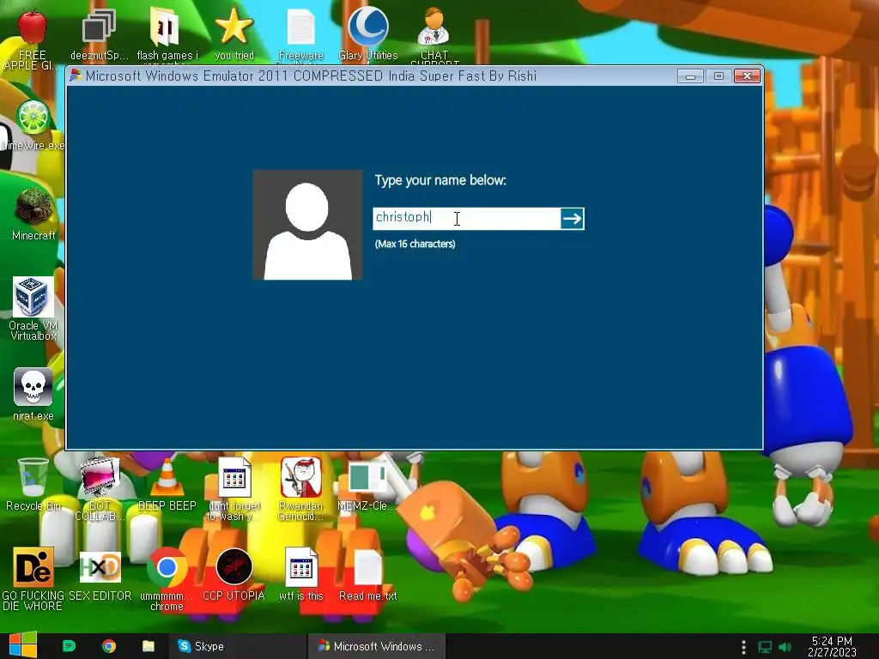The width and height of the screenshot is (879, 659).
Task: Select the deeznutSp... desktop icon
Action: [100, 26]
